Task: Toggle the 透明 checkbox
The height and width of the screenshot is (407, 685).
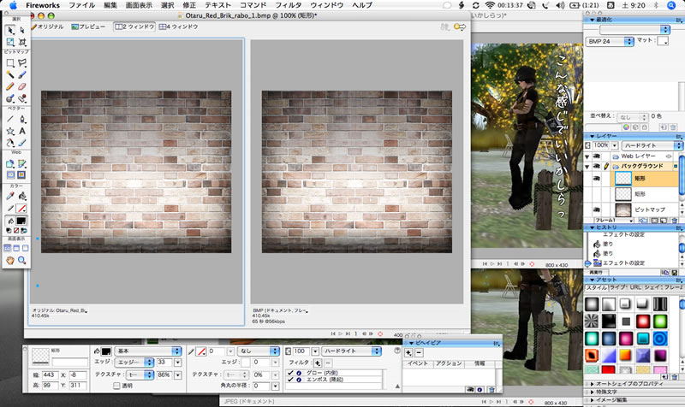Action: tap(117, 386)
